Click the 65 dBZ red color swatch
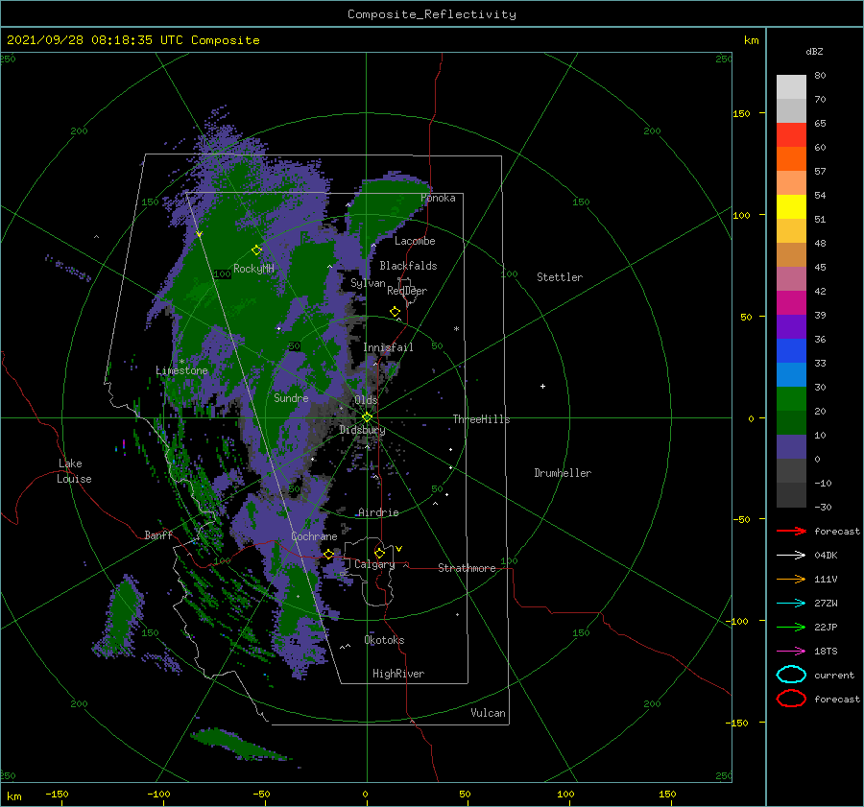 coord(791,135)
